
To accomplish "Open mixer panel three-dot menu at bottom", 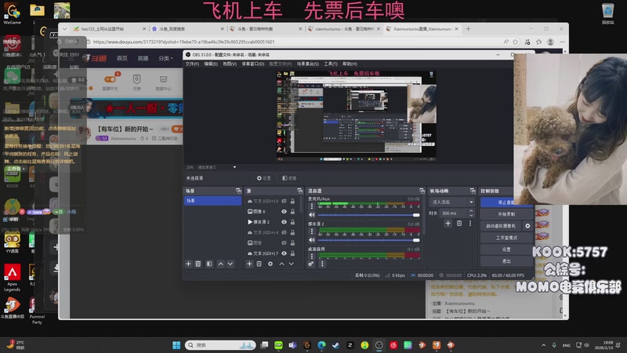I will pos(322,264).
